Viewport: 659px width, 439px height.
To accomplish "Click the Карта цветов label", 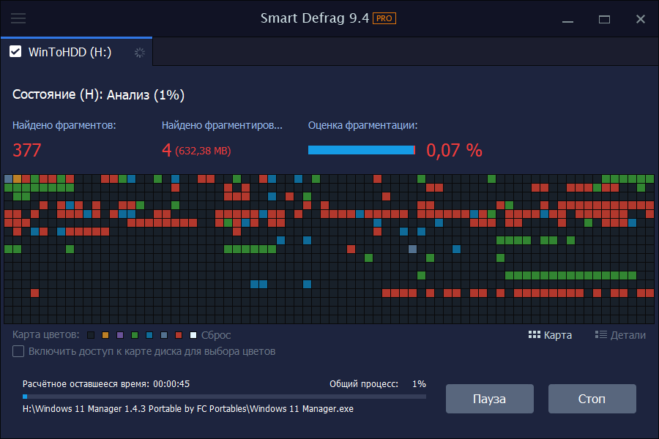I will [46, 335].
